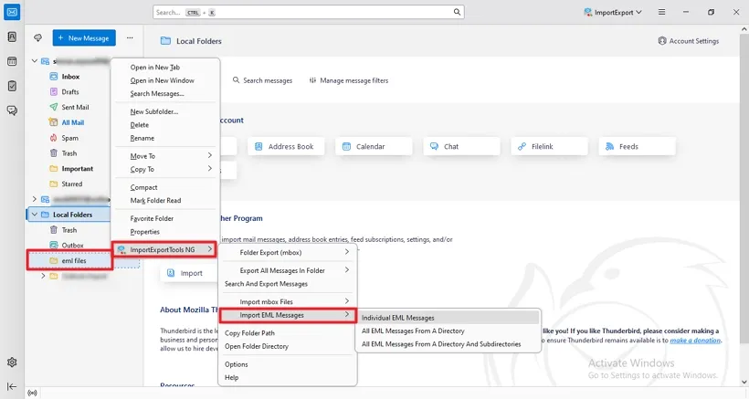
Task: Choose Delete in context menu
Action: 165,124
